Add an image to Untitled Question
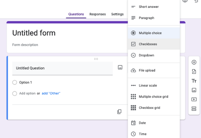 click(x=120, y=67)
